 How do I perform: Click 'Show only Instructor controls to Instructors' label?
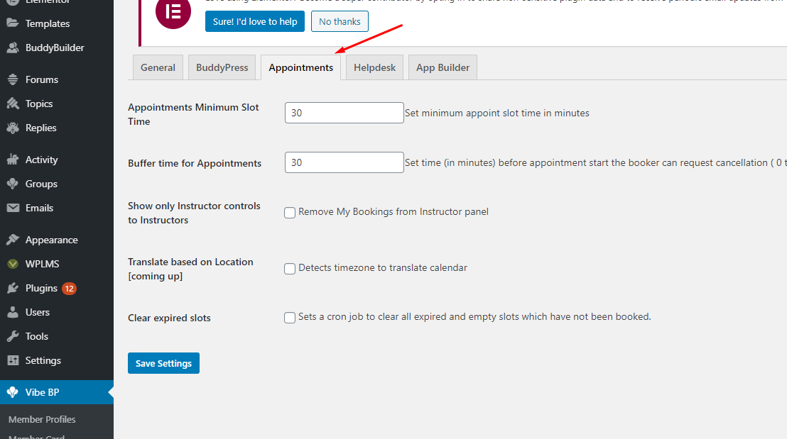click(x=194, y=213)
